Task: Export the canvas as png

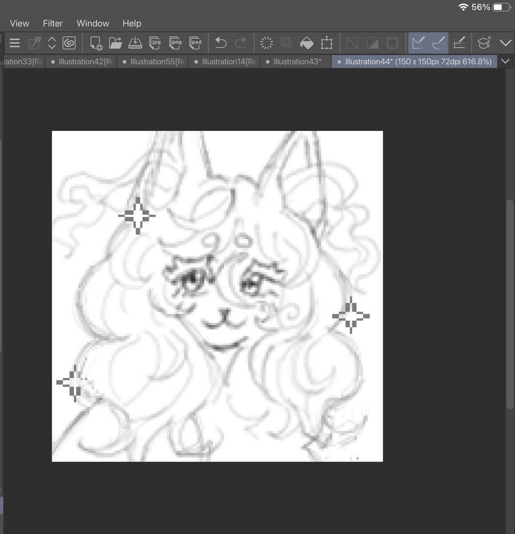Action: click(176, 43)
